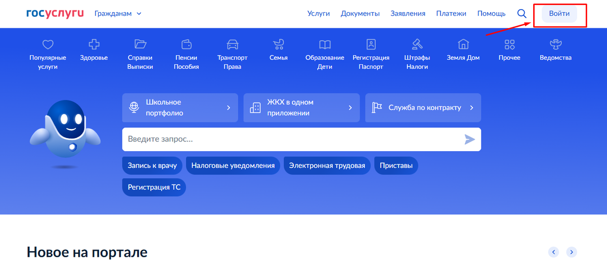Select the Электронная трудовая chip
The height and width of the screenshot is (272, 607).
click(327, 165)
